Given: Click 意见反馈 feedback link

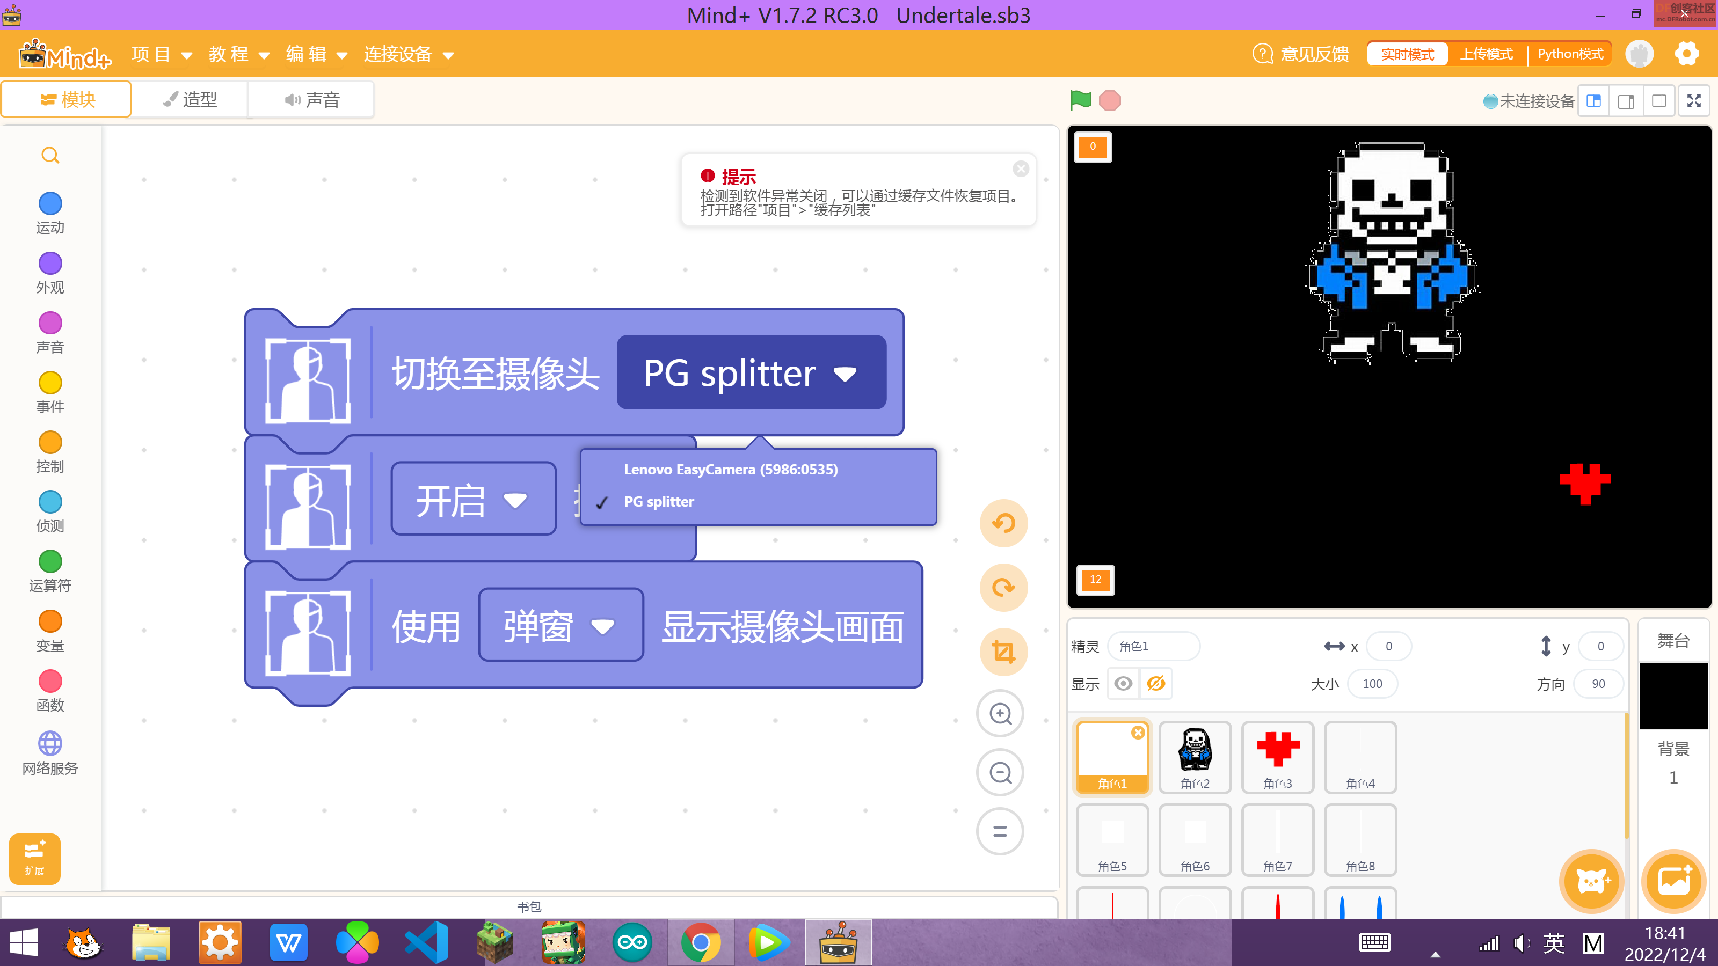Looking at the screenshot, I should 1300,54.
